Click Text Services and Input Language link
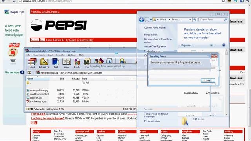The width and height of the screenshot is (251, 141). [156, 115]
